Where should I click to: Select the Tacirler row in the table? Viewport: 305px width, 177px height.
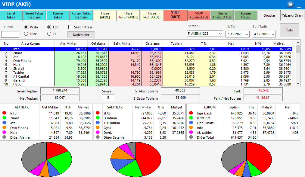tap(146, 72)
